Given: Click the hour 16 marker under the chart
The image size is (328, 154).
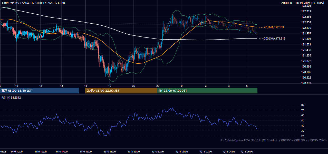Looking at the screenshot, I should (x=86, y=86).
